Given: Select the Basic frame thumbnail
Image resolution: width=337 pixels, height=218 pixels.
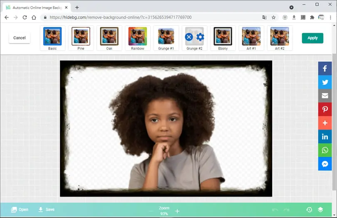Looking at the screenshot, I should click(52, 38).
